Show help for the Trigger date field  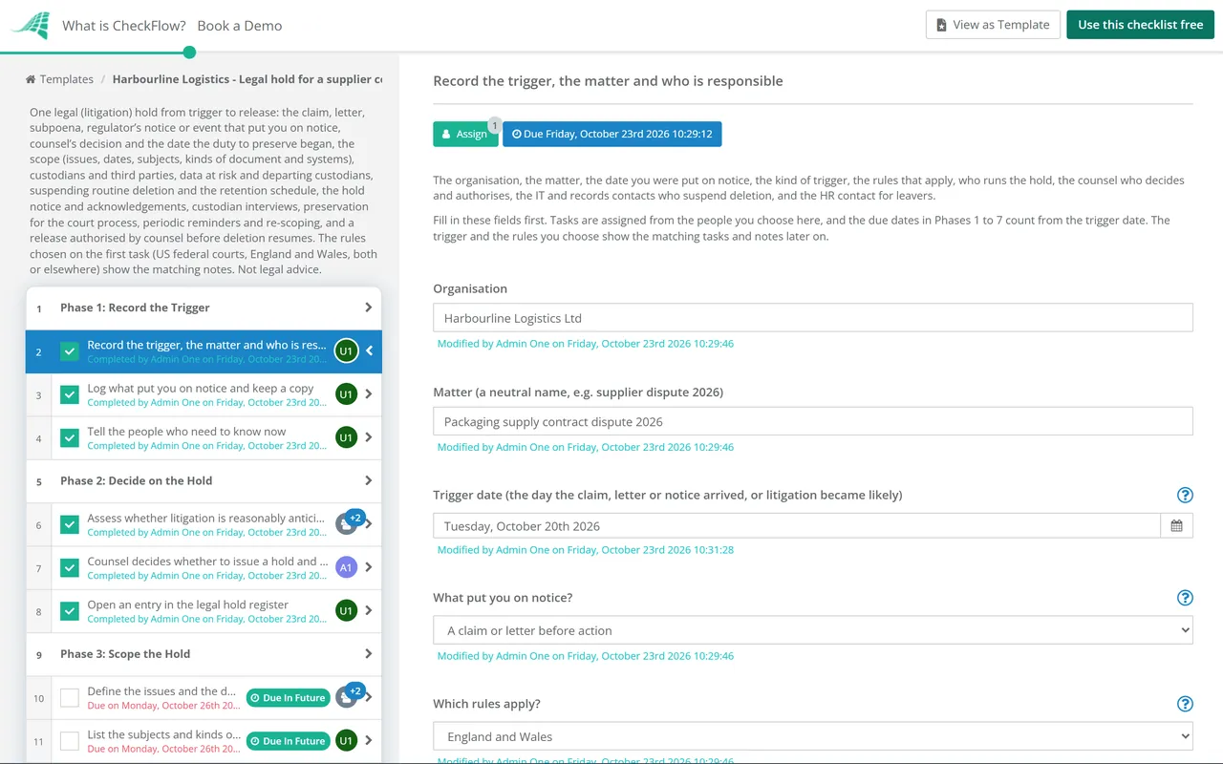coord(1185,495)
